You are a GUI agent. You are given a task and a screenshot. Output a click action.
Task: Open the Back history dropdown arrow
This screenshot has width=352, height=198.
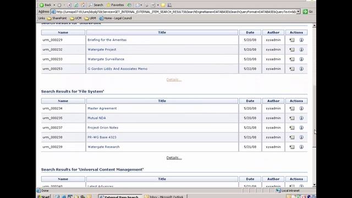point(54,5)
